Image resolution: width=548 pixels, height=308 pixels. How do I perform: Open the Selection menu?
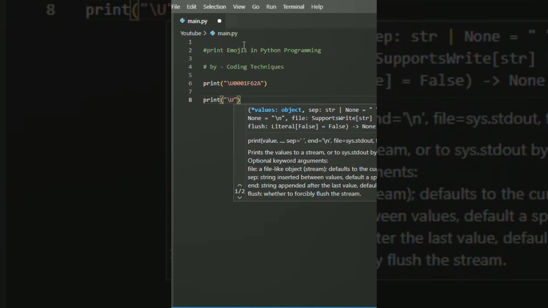214,7
